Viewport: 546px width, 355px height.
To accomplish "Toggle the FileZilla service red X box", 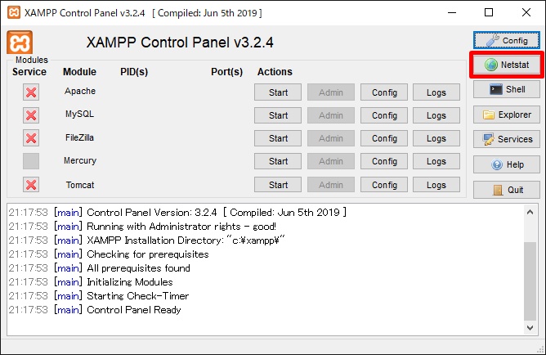I will coord(31,138).
